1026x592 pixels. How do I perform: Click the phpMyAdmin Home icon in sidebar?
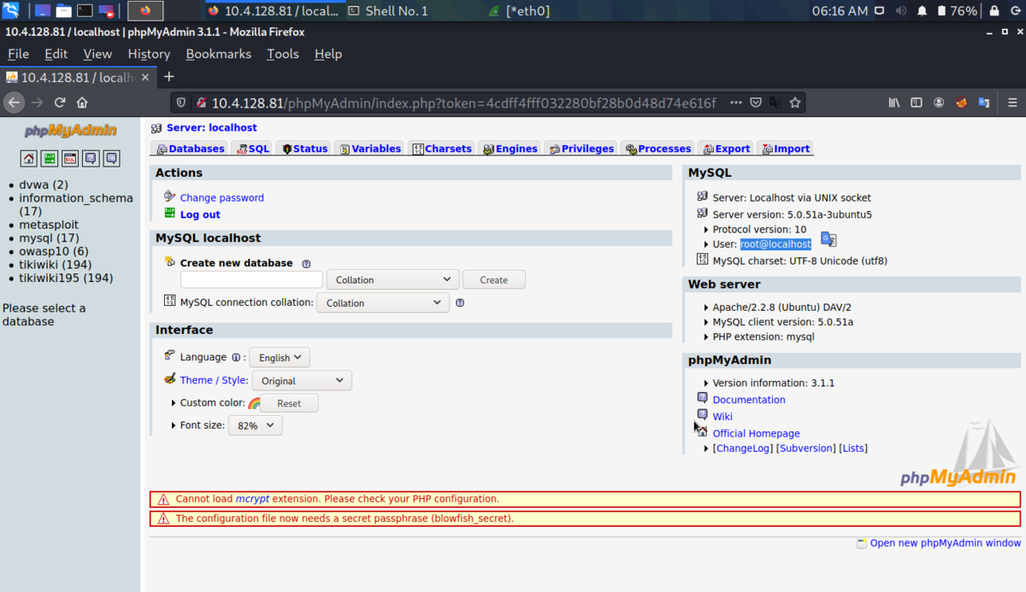(x=29, y=158)
